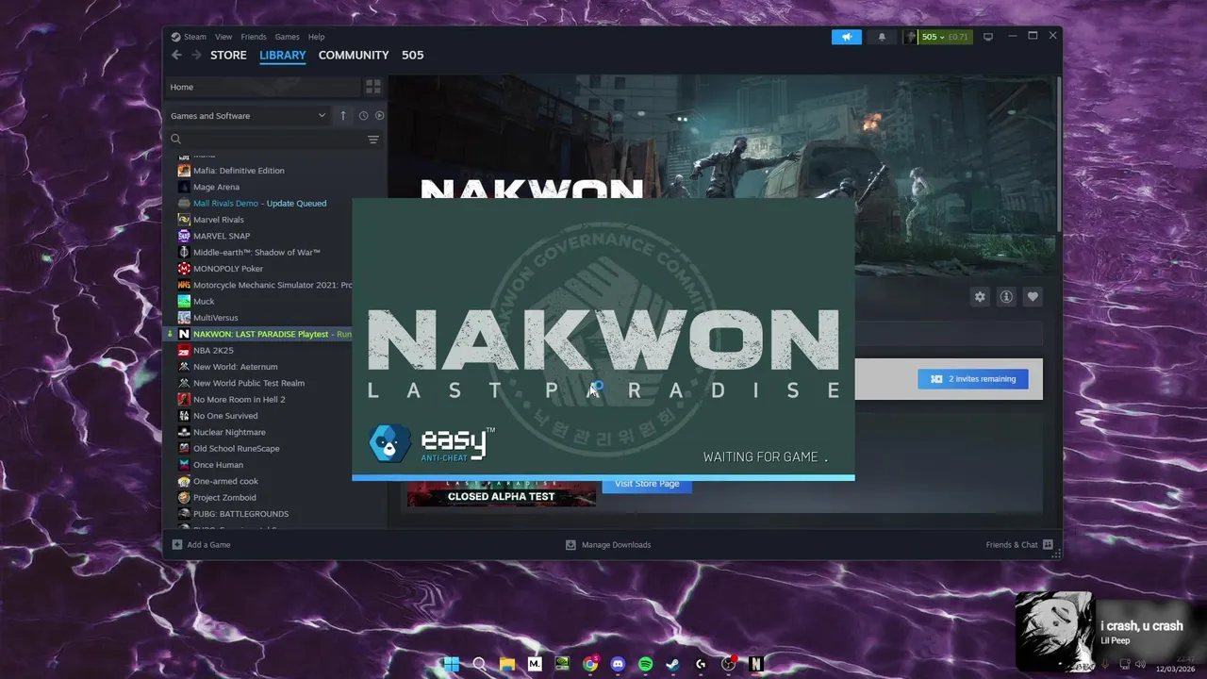This screenshot has width=1207, height=679.
Task: Open Discord from the taskbar
Action: 618,664
